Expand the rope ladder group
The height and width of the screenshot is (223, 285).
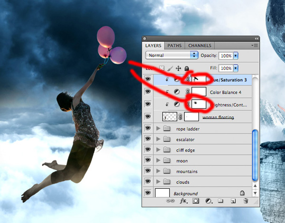click(158, 128)
